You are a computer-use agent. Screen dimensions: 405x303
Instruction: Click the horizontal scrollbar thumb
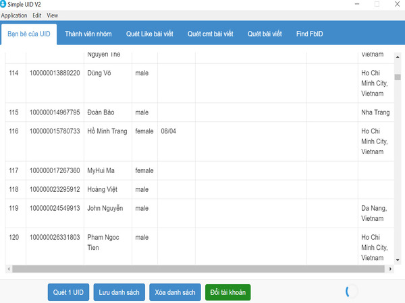click(x=198, y=269)
